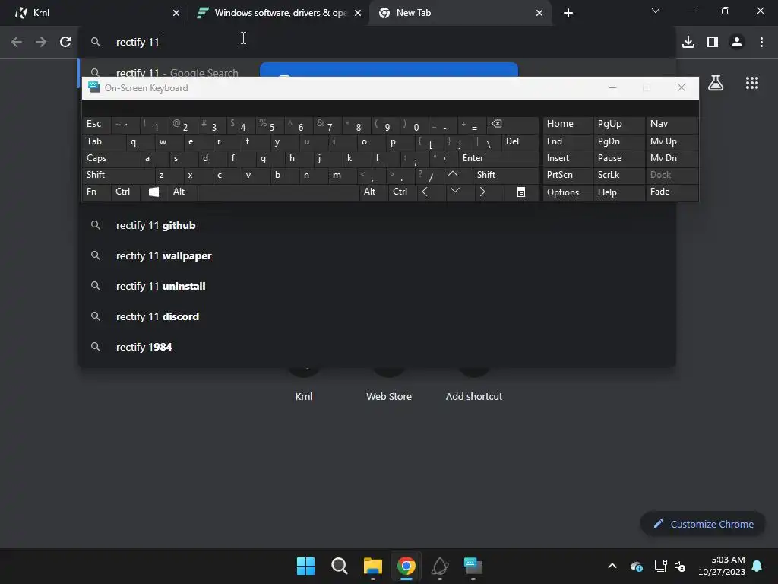Choose suggestion rectify 11 wallpaper
The width and height of the screenshot is (778, 584).
pyautogui.click(x=377, y=255)
